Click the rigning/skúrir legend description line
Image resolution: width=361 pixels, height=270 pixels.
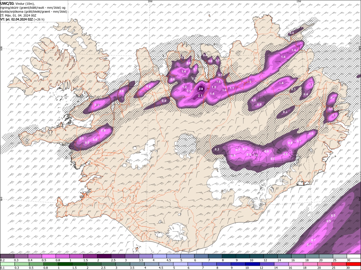(33, 8)
